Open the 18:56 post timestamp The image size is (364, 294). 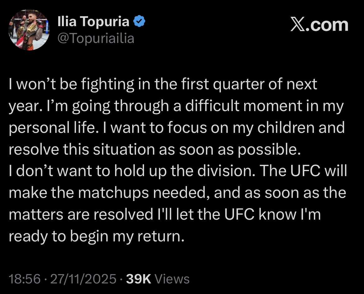point(25,279)
